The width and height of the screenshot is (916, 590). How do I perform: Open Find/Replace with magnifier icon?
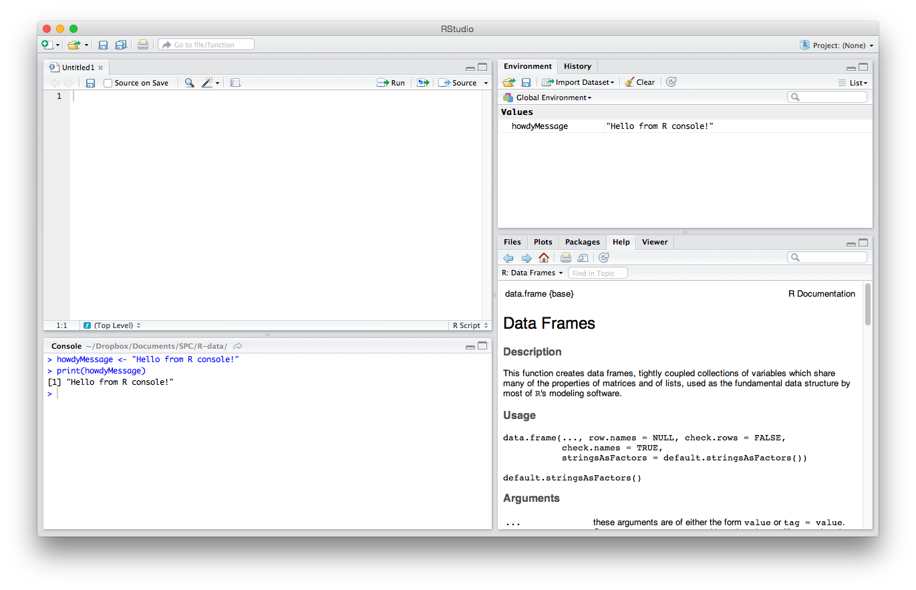click(190, 83)
